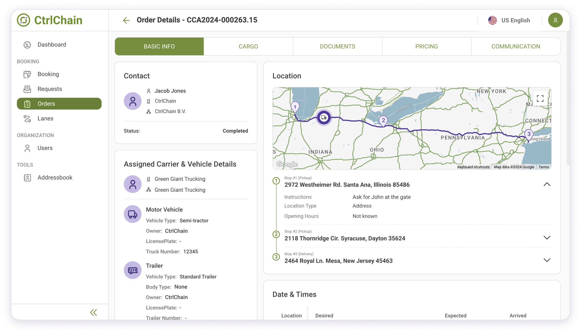Image resolution: width=581 pixels, height=333 pixels.
Task: Click the map Terms link
Action: [x=544, y=167]
